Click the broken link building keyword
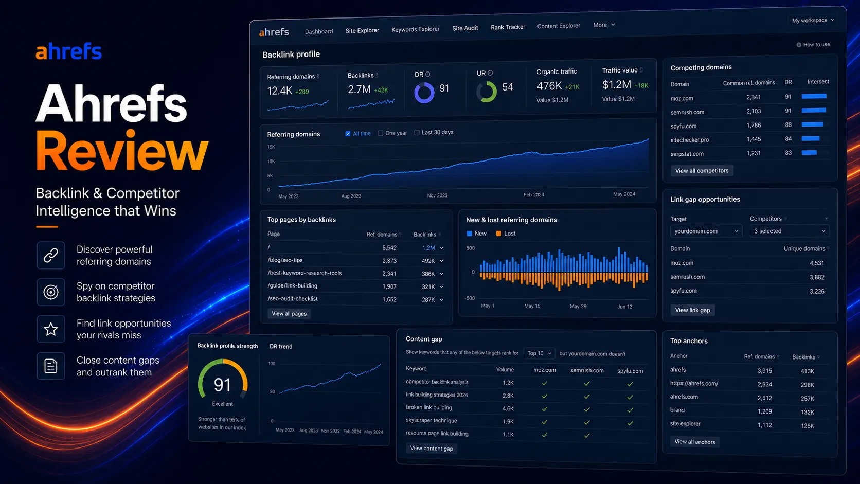860x484 pixels. tap(429, 408)
